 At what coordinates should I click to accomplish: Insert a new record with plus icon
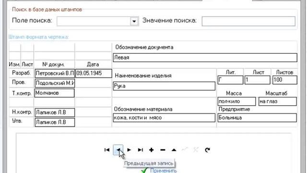152,150
